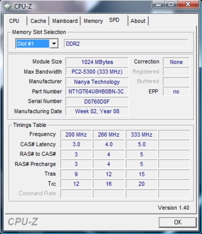Screen dimensions: 202x234
Task: Click the Module Size value 1024 MBytes
Action: point(97,62)
